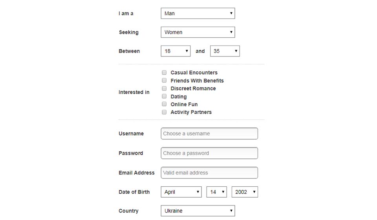Click the Online Fun label text
Image resolution: width=377 pixels, height=220 pixels.
184,104
